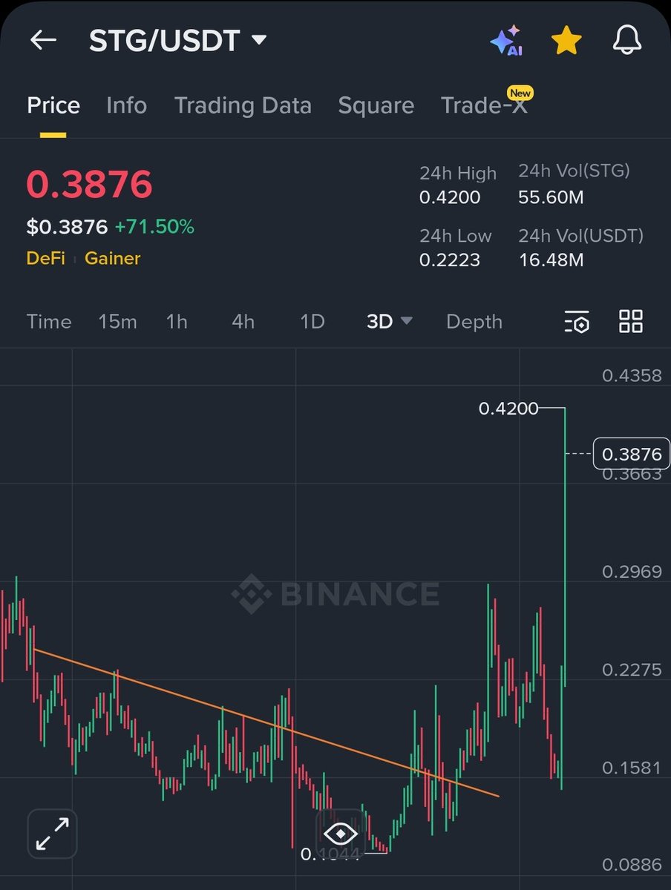Open the Trade-X tab
This screenshot has width=671, height=890.
click(x=484, y=105)
